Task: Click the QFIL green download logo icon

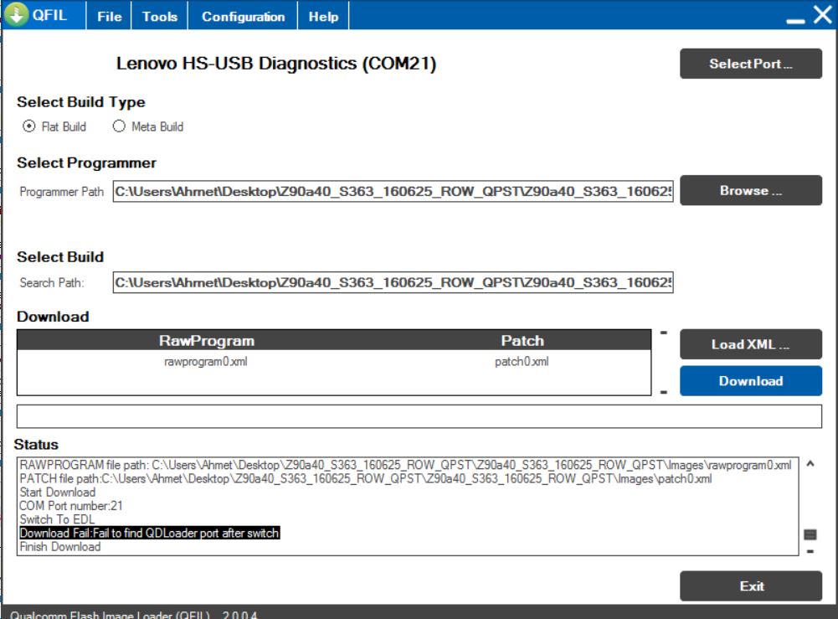Action: coord(16,14)
